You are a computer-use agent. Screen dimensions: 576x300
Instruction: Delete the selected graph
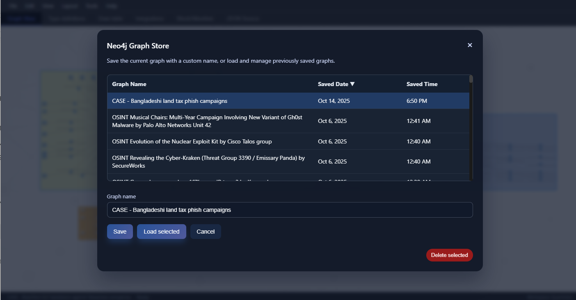point(449,255)
